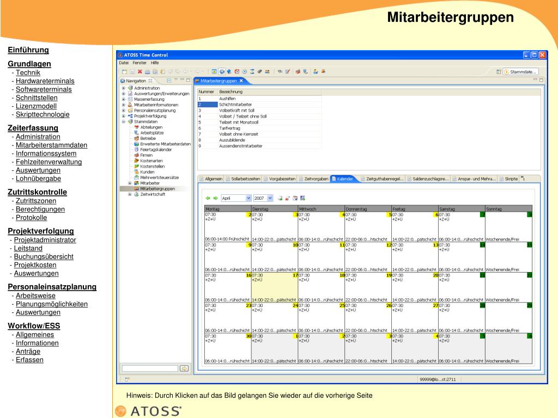The image size is (558, 418).
Task: Open the Datei menu
Action: (x=124, y=63)
